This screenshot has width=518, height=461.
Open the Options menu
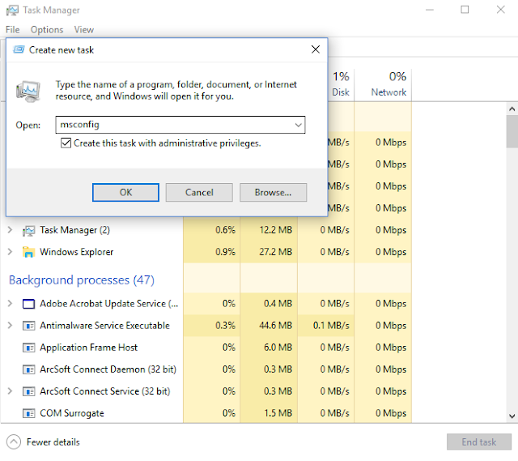click(47, 30)
